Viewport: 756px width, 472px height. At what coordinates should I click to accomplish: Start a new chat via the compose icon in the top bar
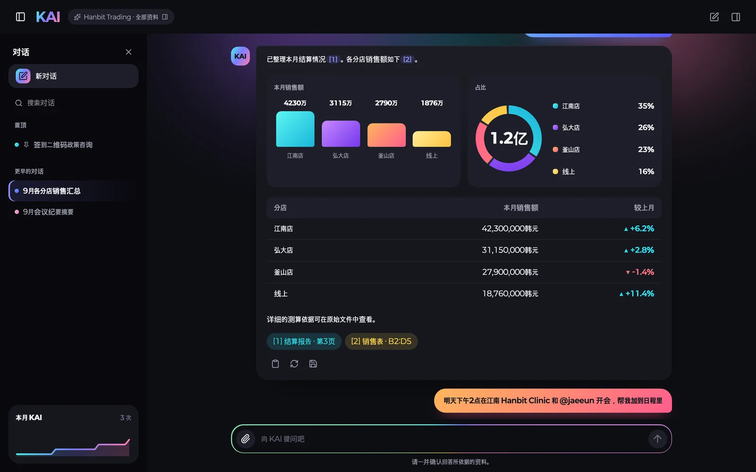pyautogui.click(x=714, y=17)
